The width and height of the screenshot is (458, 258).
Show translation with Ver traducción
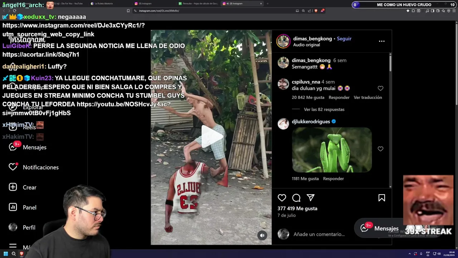(x=368, y=97)
